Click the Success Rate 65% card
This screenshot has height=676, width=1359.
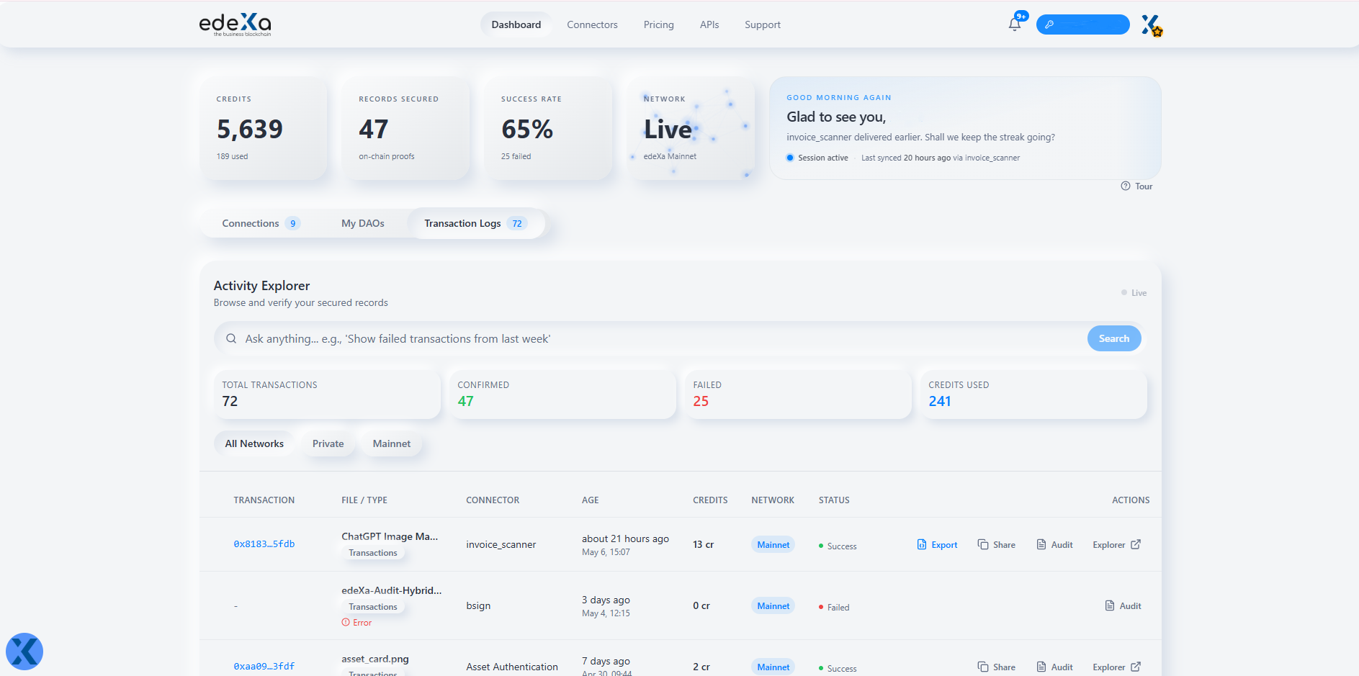click(x=549, y=128)
